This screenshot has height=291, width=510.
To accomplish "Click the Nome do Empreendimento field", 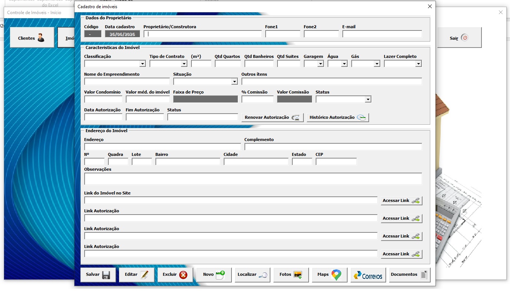I will [127, 82].
